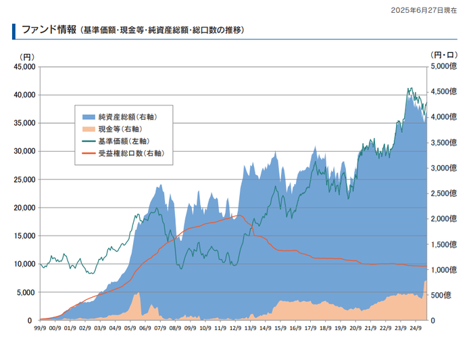The image size is (473, 341).
Task: Click x-axis label 24/9
Action: [x=416, y=328]
